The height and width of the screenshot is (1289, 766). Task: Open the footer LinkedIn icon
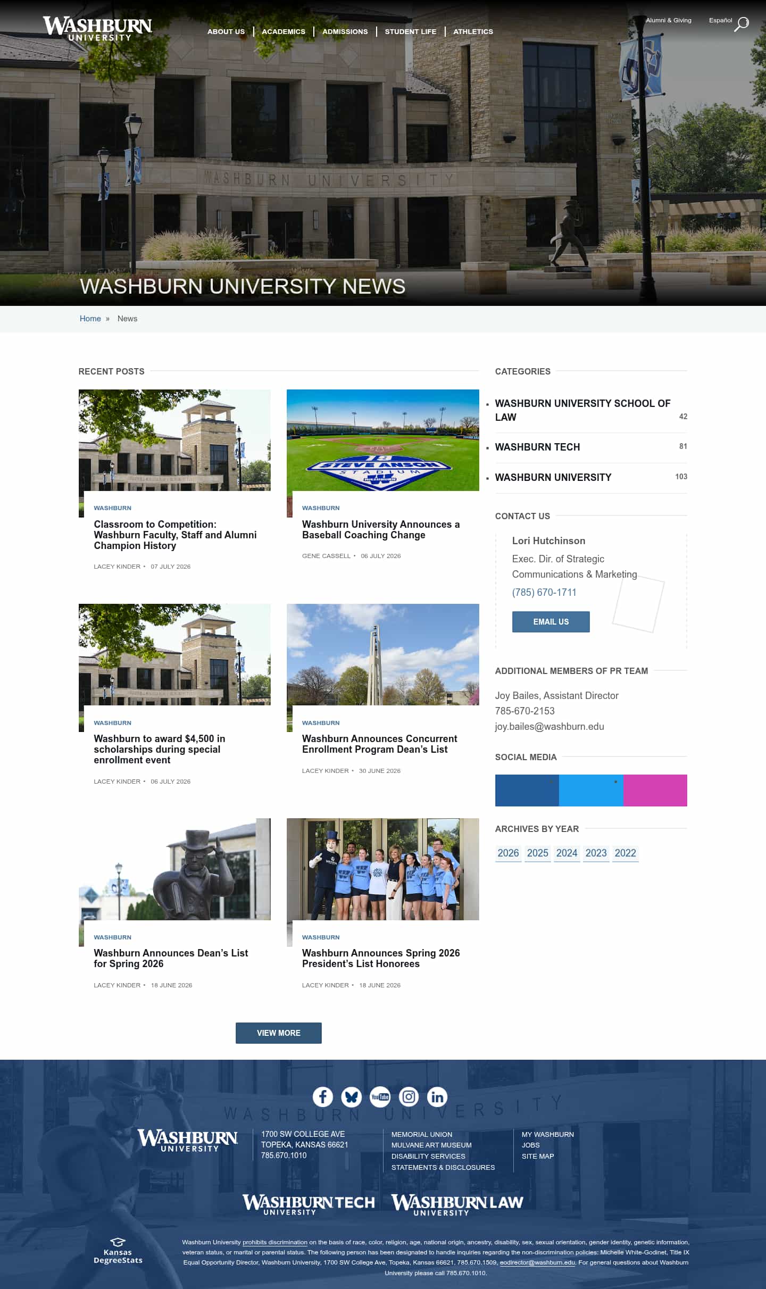[437, 1096]
